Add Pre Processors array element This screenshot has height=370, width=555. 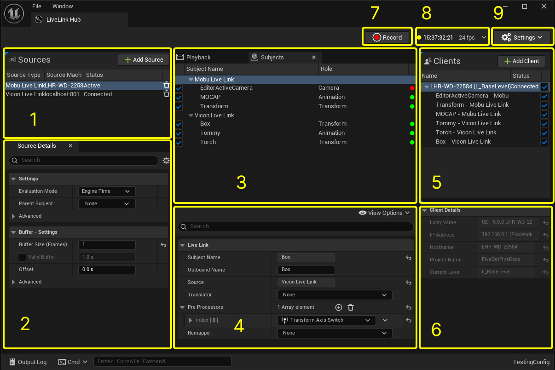339,307
